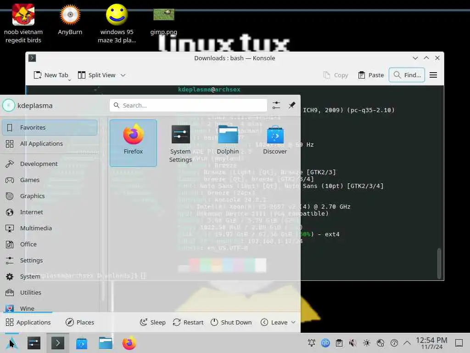
Task: Open Dolphin from the Favorites grid
Action: [x=228, y=143]
